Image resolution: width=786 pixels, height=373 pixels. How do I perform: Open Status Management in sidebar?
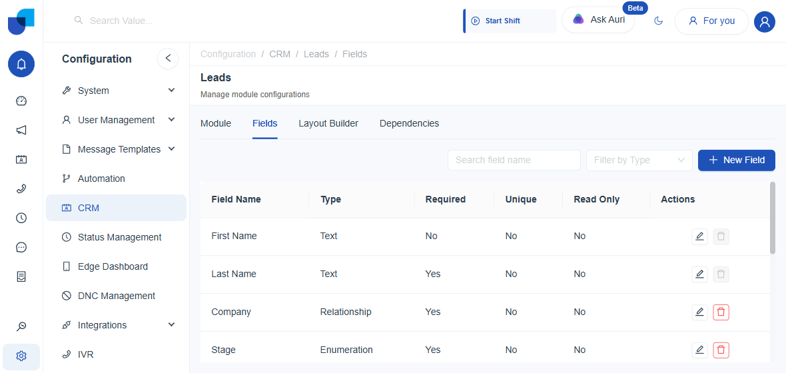point(116,237)
